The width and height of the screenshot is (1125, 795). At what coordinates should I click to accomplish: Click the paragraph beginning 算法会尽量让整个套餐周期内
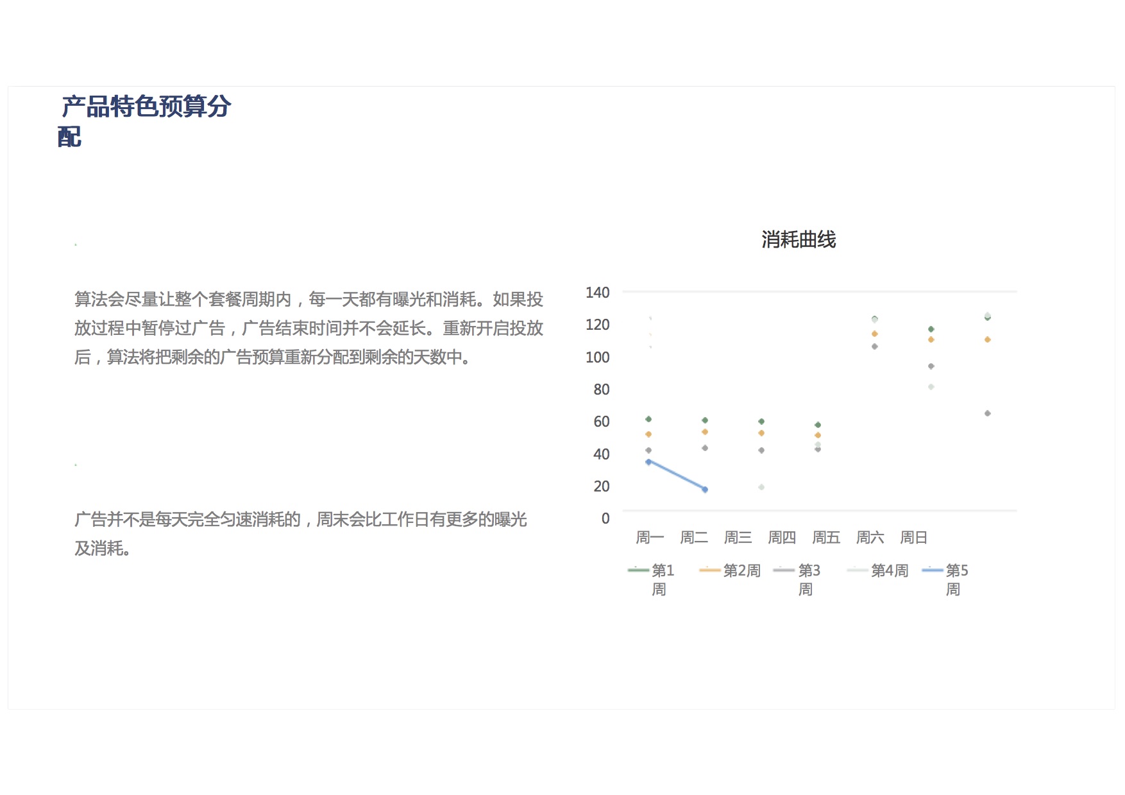tap(309, 328)
